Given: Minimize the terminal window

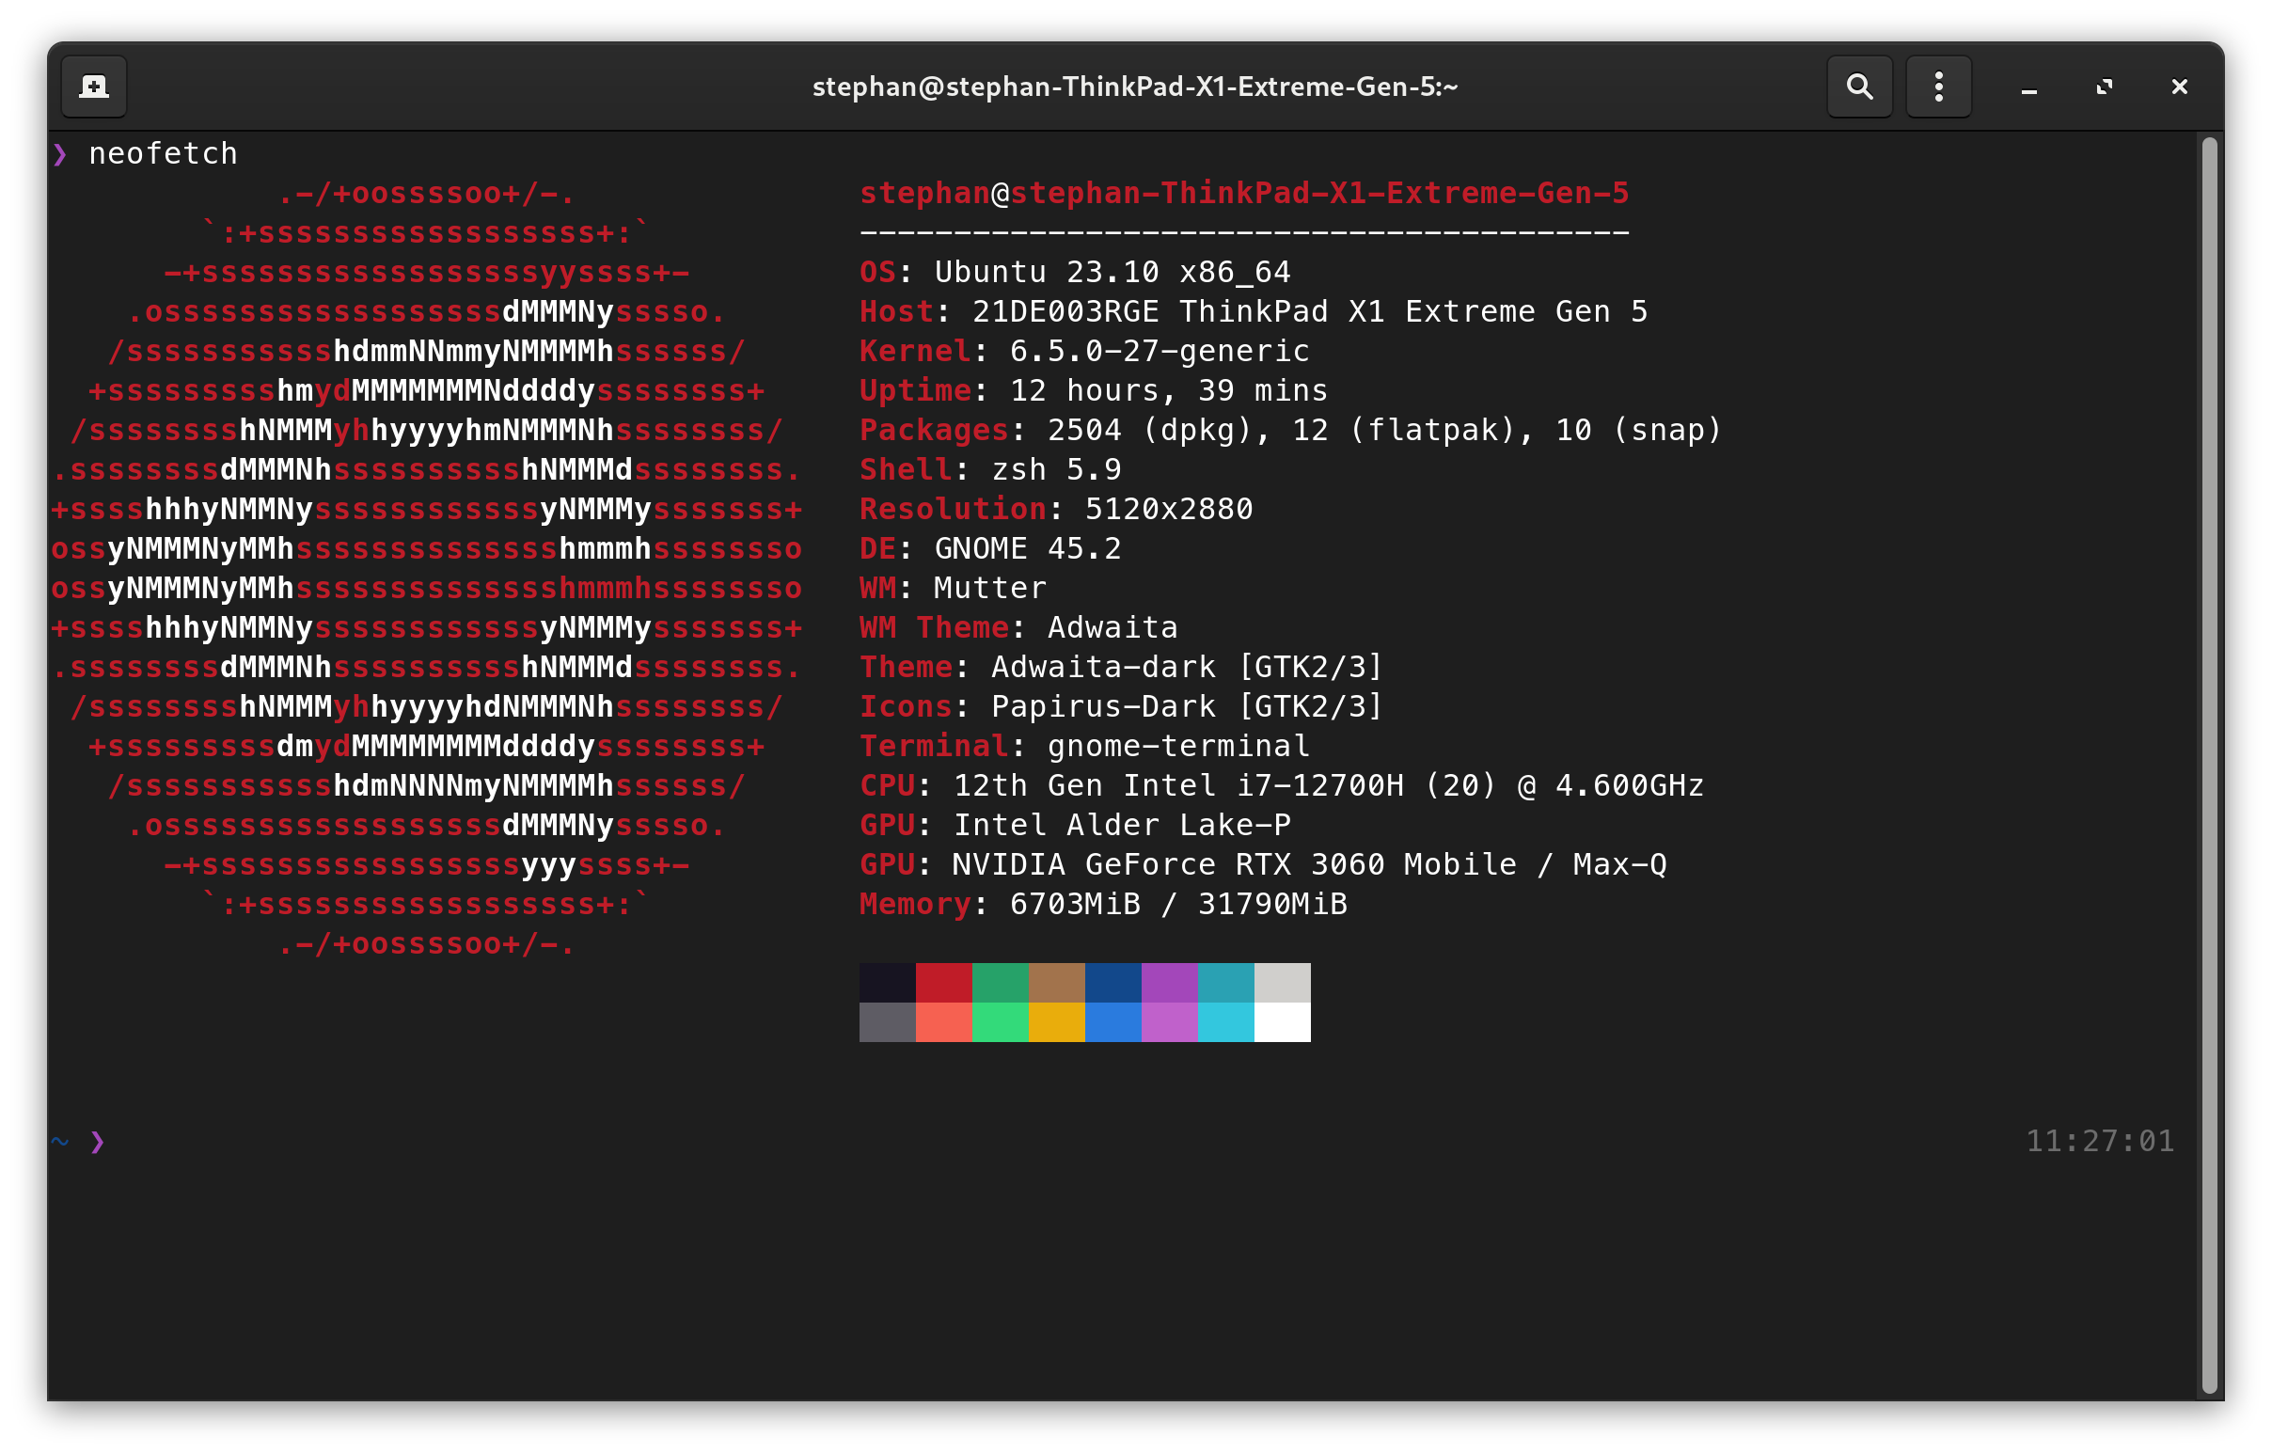Looking at the screenshot, I should [2028, 87].
